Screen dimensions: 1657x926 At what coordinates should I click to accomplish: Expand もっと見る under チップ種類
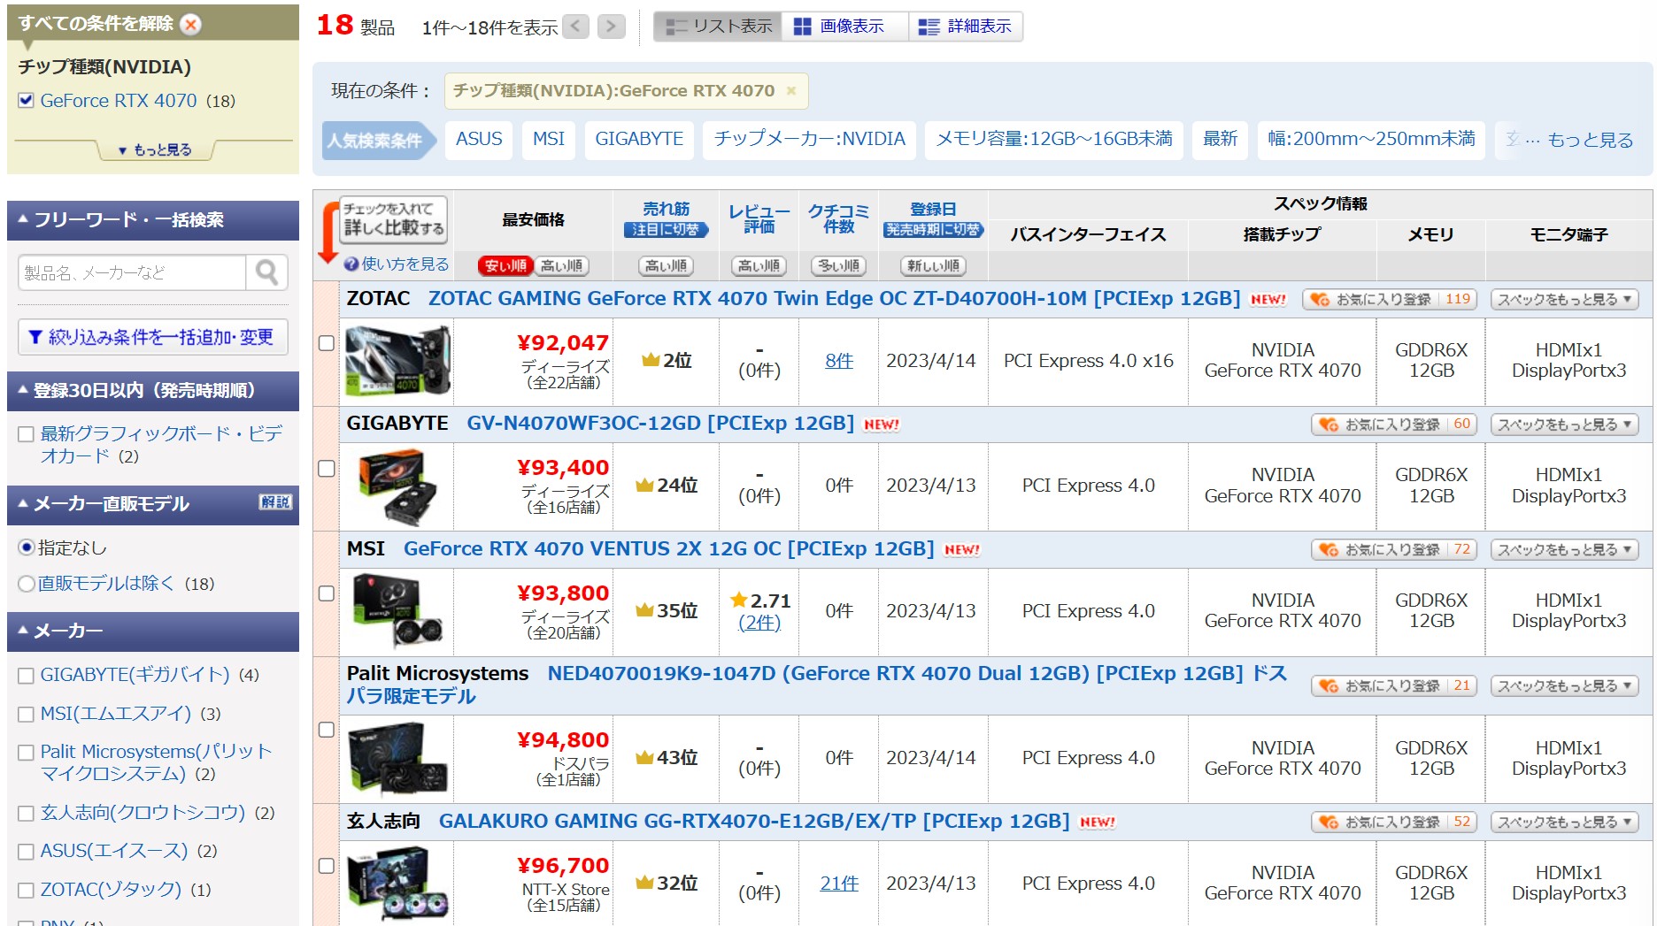coord(155,149)
